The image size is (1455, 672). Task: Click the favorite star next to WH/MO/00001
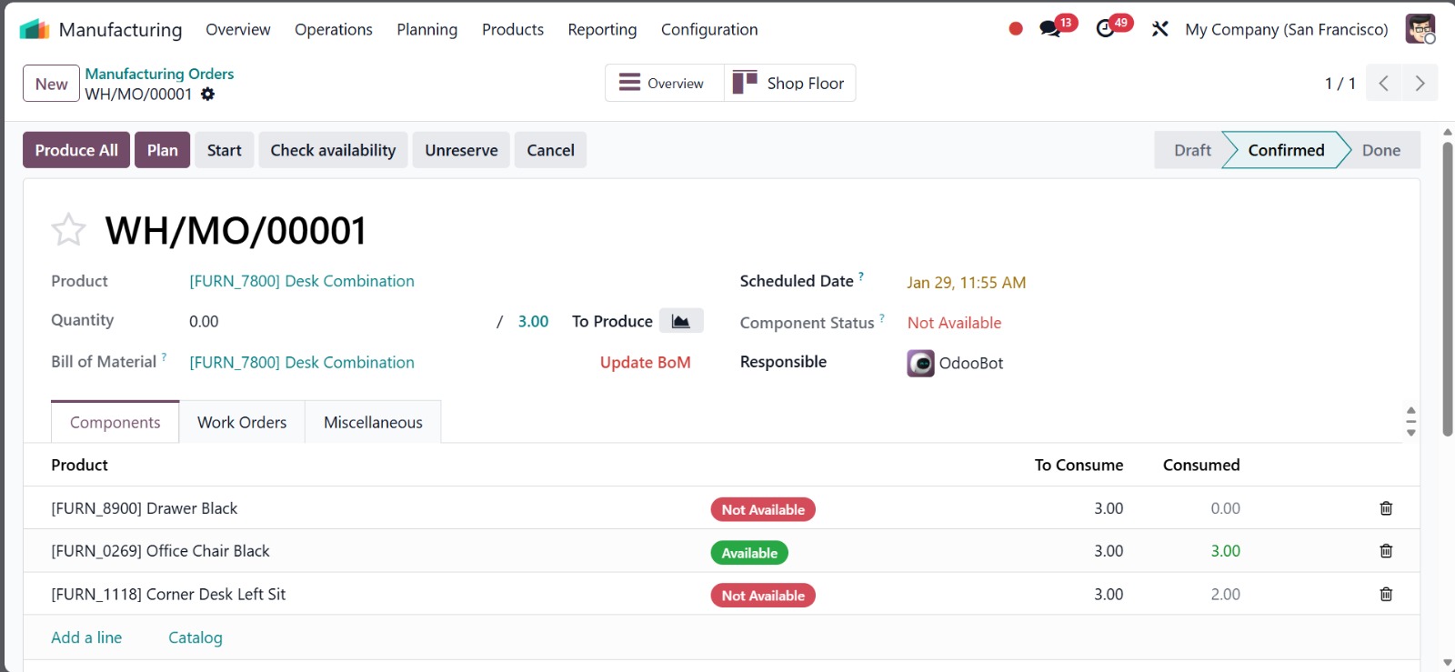tap(68, 230)
